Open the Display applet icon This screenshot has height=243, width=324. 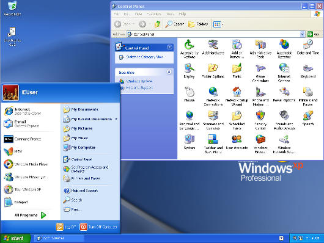[190, 71]
